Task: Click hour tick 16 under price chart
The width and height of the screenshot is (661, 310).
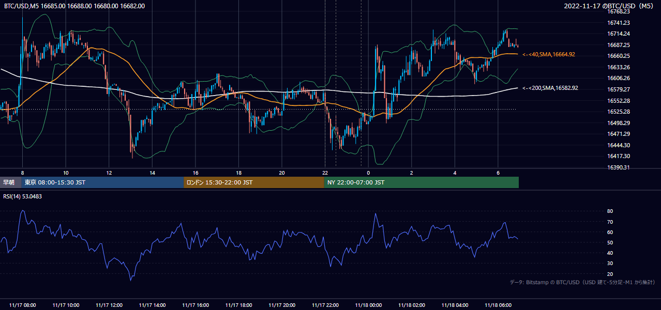Action: [x=196, y=173]
